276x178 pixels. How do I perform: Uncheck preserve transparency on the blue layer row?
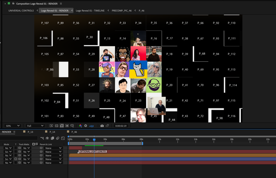point(16,159)
